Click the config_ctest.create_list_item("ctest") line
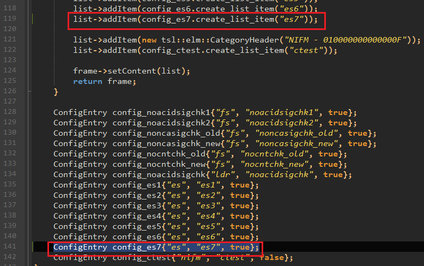424x266 pixels. point(205,51)
